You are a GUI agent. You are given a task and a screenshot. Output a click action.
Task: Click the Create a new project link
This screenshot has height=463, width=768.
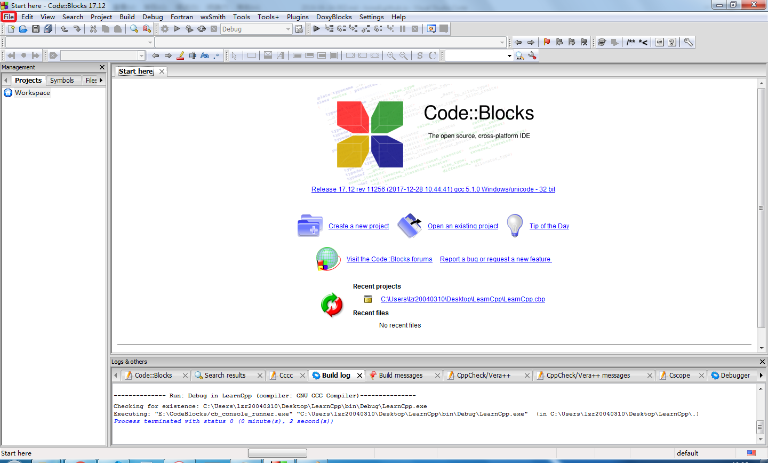click(x=358, y=226)
